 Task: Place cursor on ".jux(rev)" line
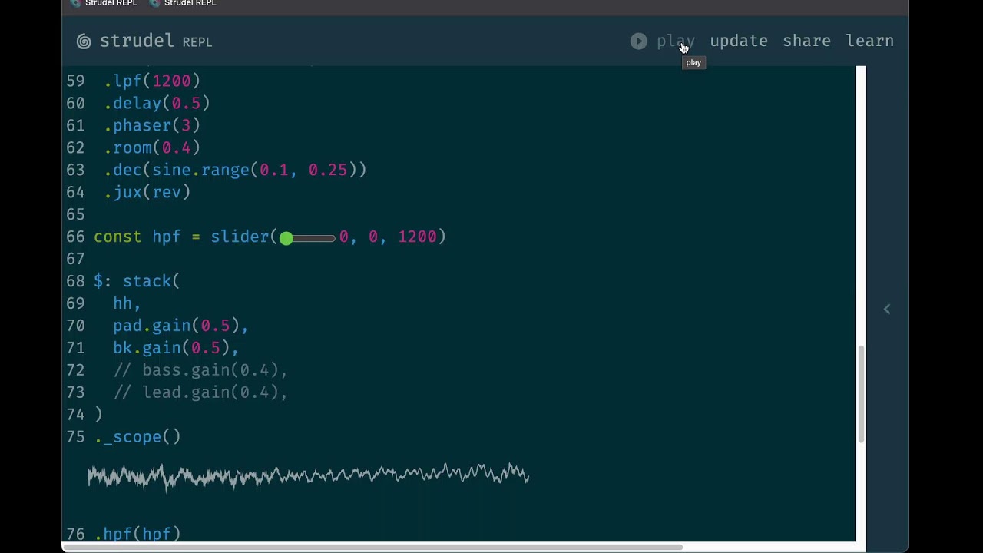(x=147, y=192)
